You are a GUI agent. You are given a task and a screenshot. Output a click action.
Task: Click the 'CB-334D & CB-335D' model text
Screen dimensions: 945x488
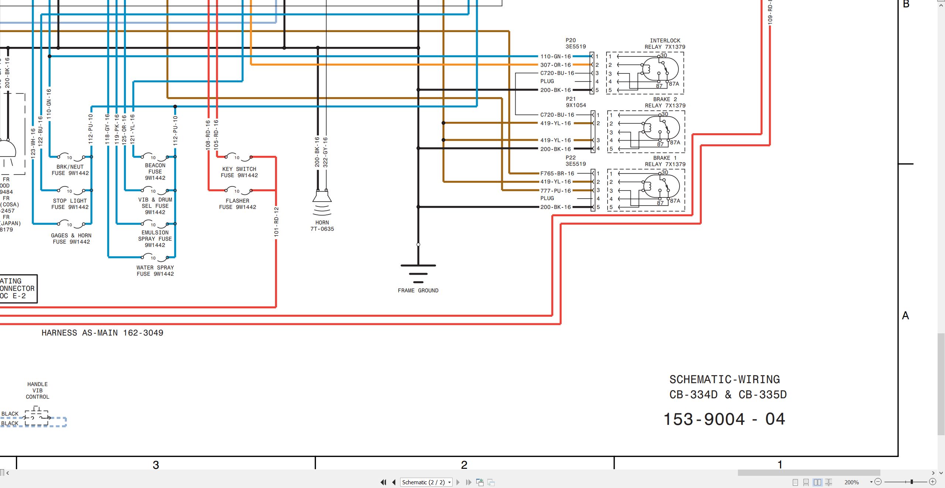pos(728,395)
